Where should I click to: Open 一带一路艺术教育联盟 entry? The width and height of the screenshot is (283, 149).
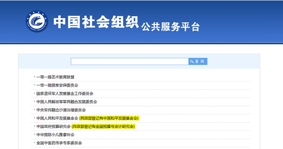[55, 77]
